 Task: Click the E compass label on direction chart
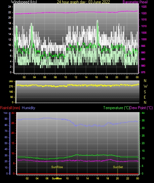pos(145,97)
